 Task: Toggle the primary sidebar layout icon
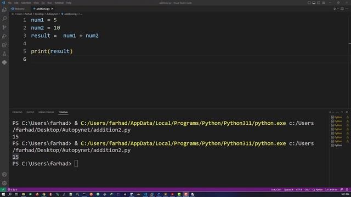tap(309, 3)
